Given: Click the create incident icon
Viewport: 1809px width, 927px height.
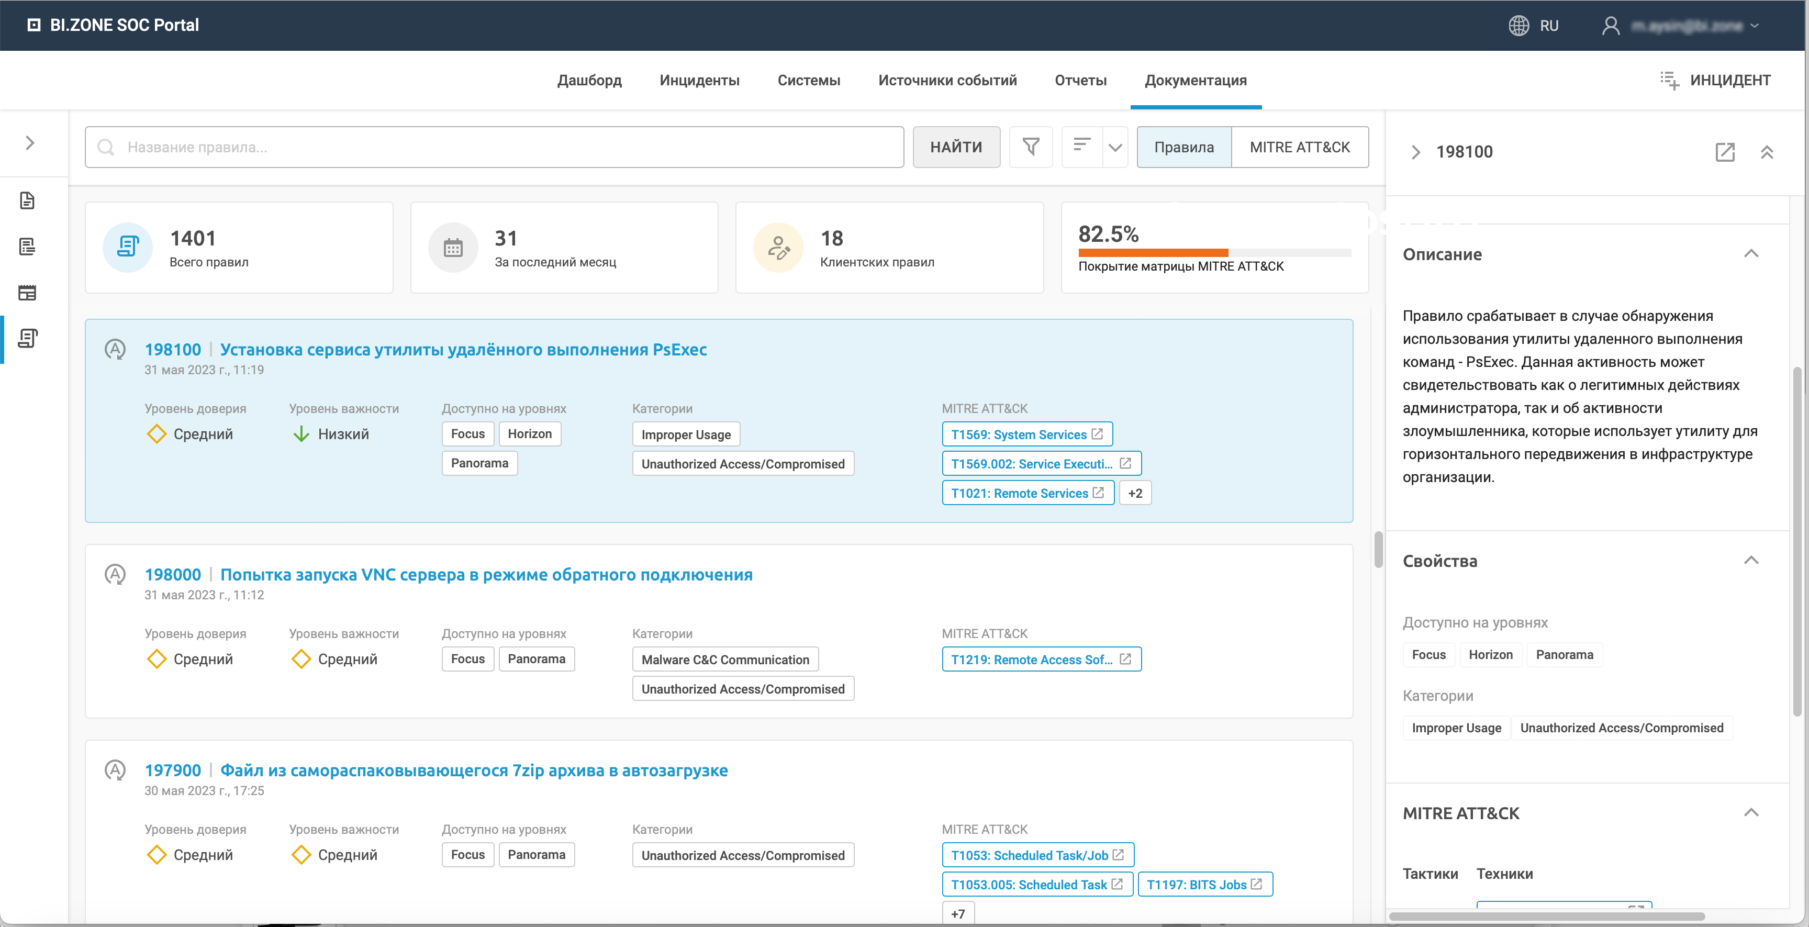Looking at the screenshot, I should (x=1669, y=81).
